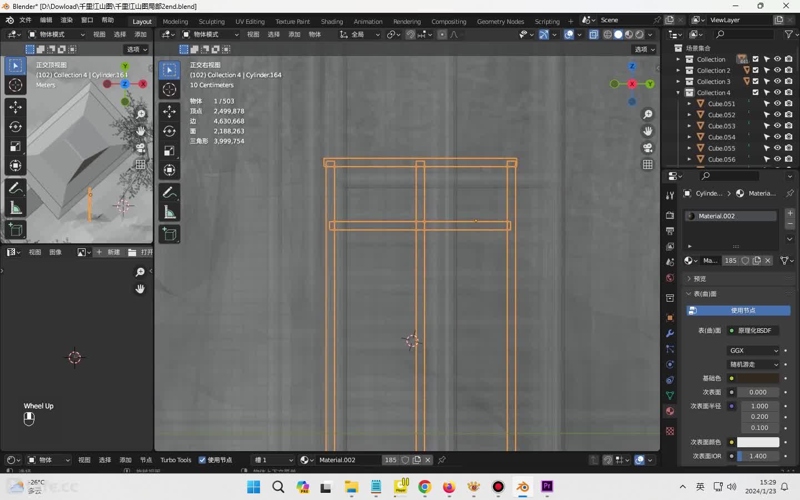Click the 次表面颜色 white color swatch
Image resolution: width=800 pixels, height=500 pixels.
(758, 442)
